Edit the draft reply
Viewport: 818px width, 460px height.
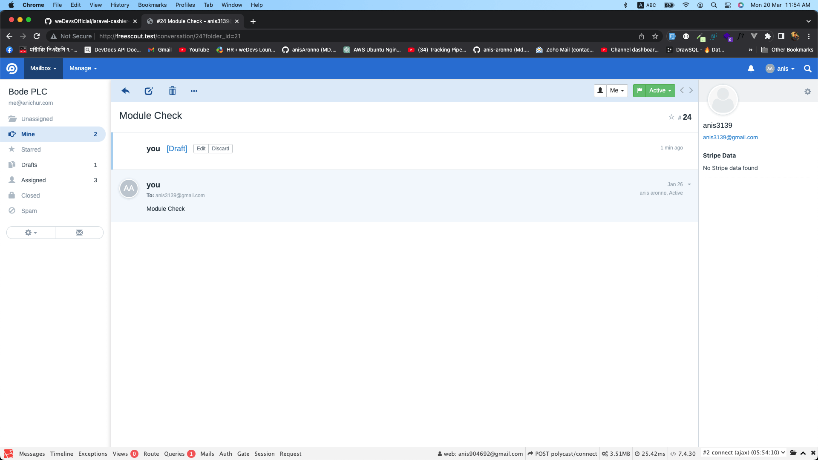pyautogui.click(x=201, y=148)
